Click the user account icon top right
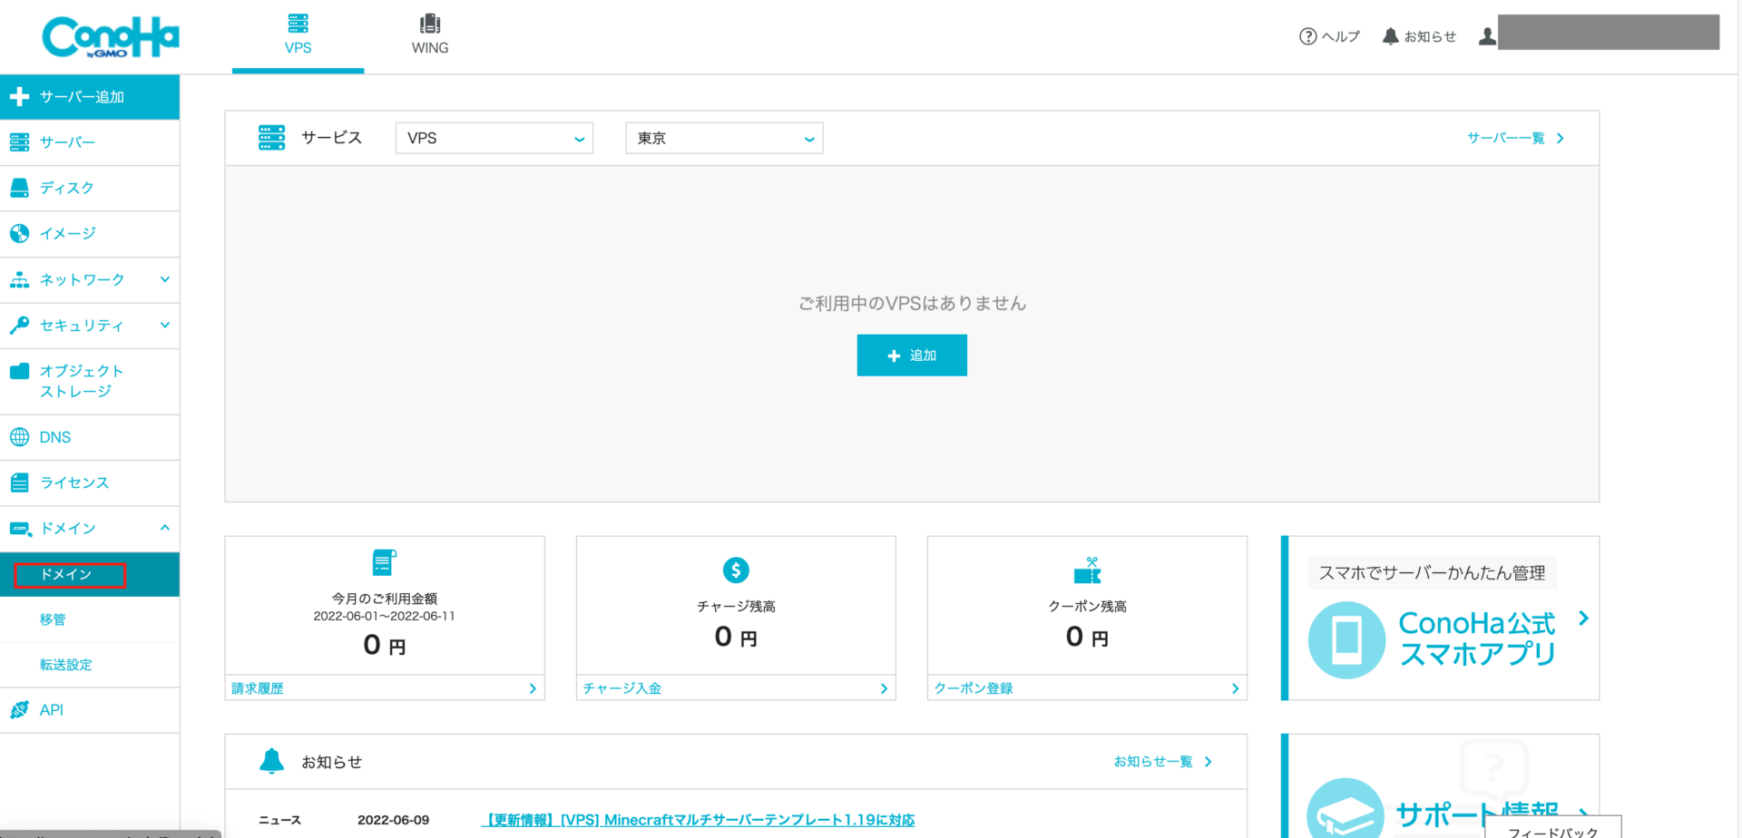The image size is (1742, 838). pos(1487,34)
